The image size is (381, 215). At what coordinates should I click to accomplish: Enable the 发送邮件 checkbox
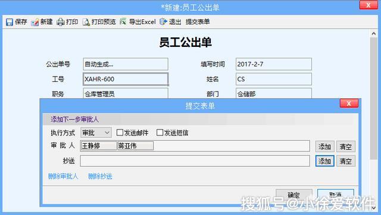click(120, 132)
